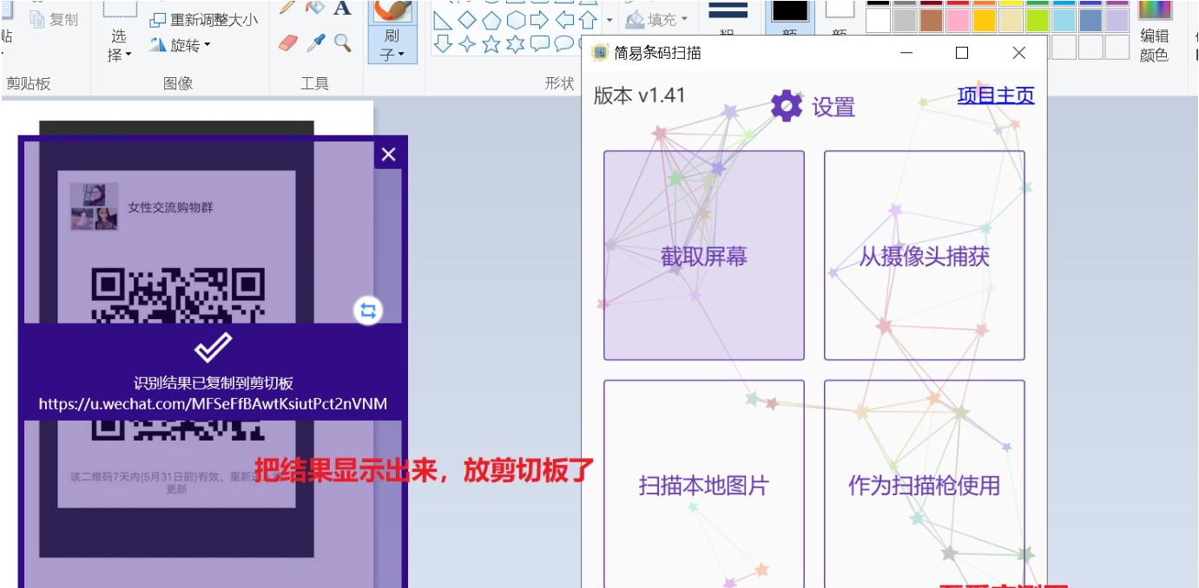Choose the right triangle shape
1199x588 pixels.
(443, 20)
